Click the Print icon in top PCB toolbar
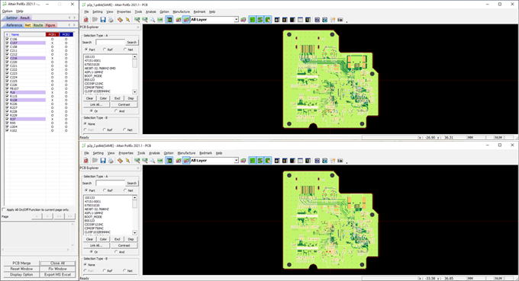519x281 pixels. coord(111,20)
